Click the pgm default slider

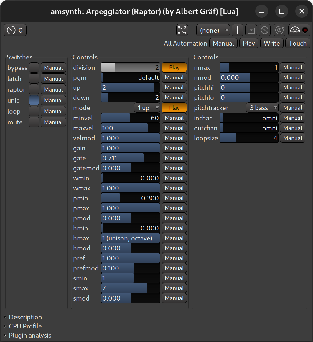pos(131,77)
